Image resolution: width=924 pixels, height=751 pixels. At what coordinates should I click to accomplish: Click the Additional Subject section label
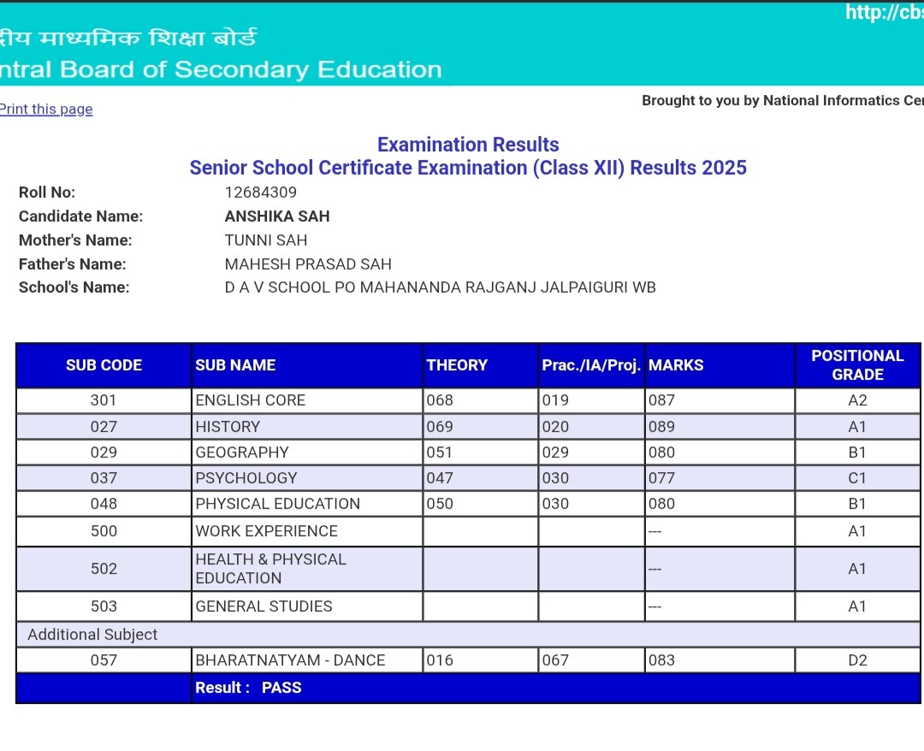click(x=92, y=635)
